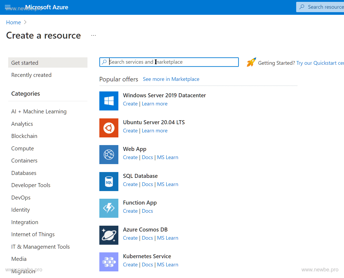
Task: Open the hamburger portal menu
Action: coord(8,7)
